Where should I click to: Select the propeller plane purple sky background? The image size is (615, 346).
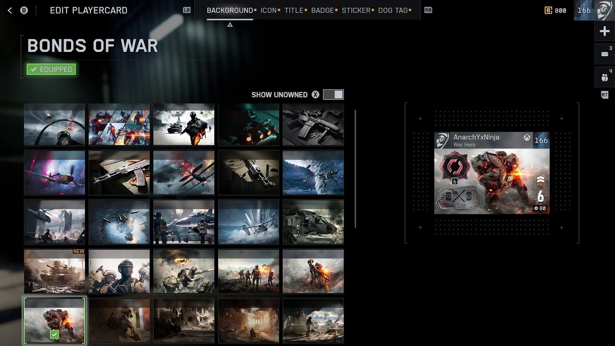point(54,173)
